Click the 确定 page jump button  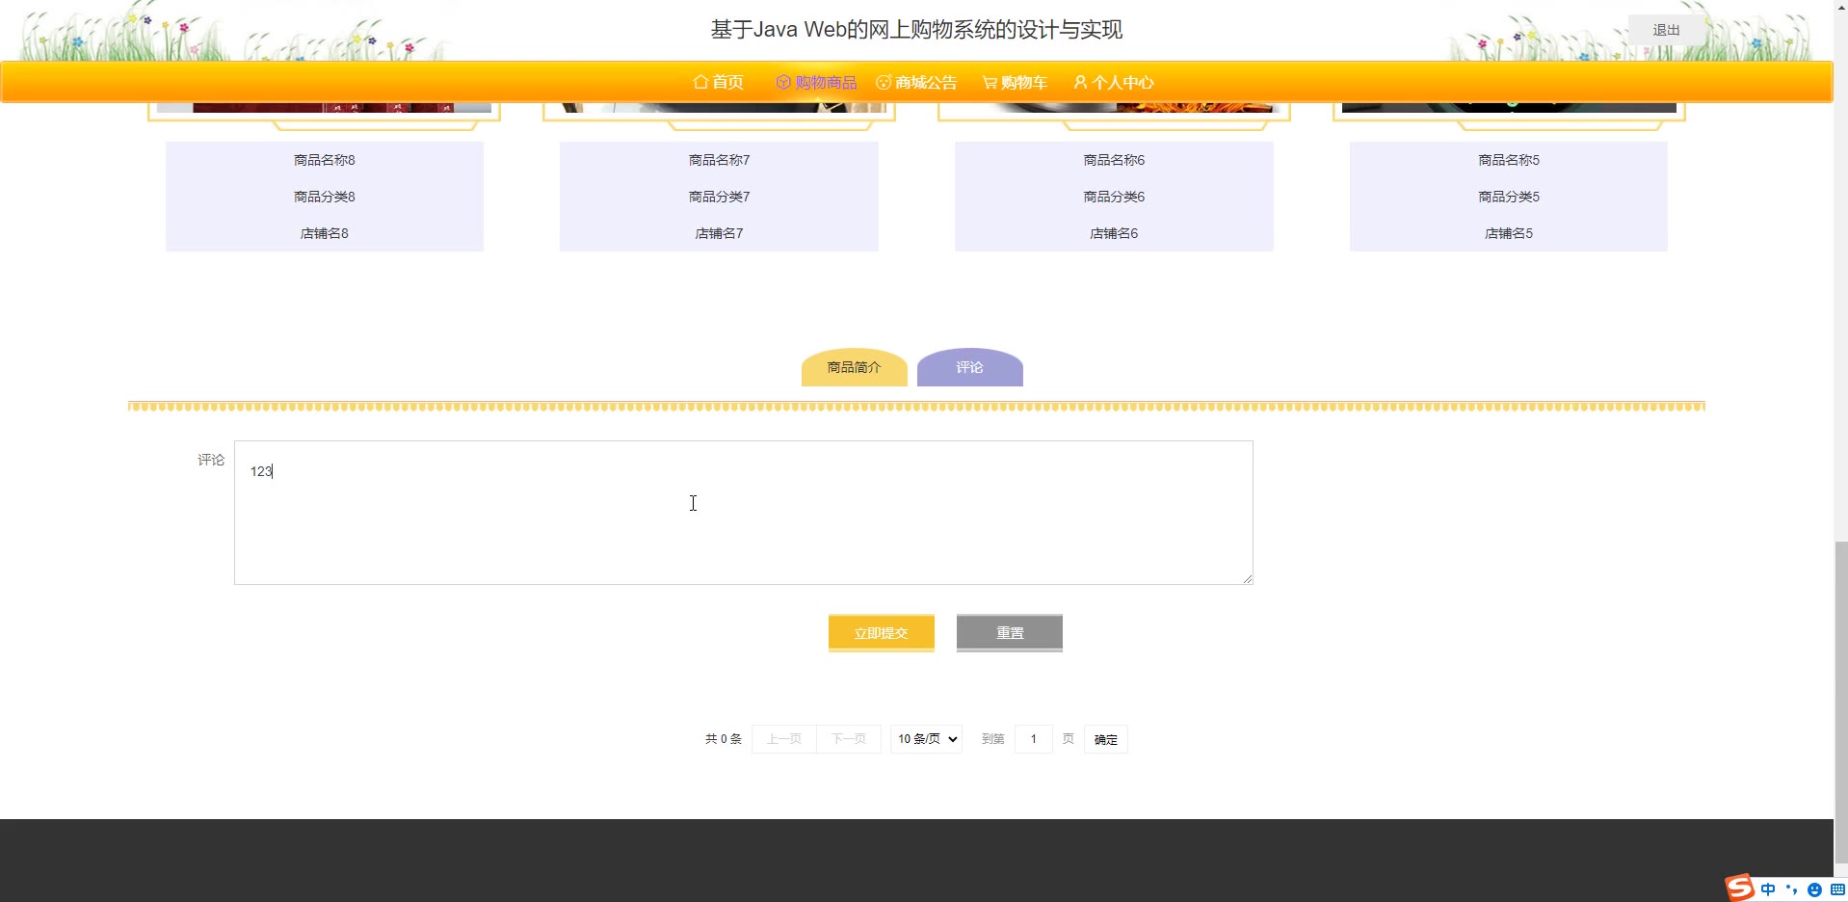click(1106, 739)
